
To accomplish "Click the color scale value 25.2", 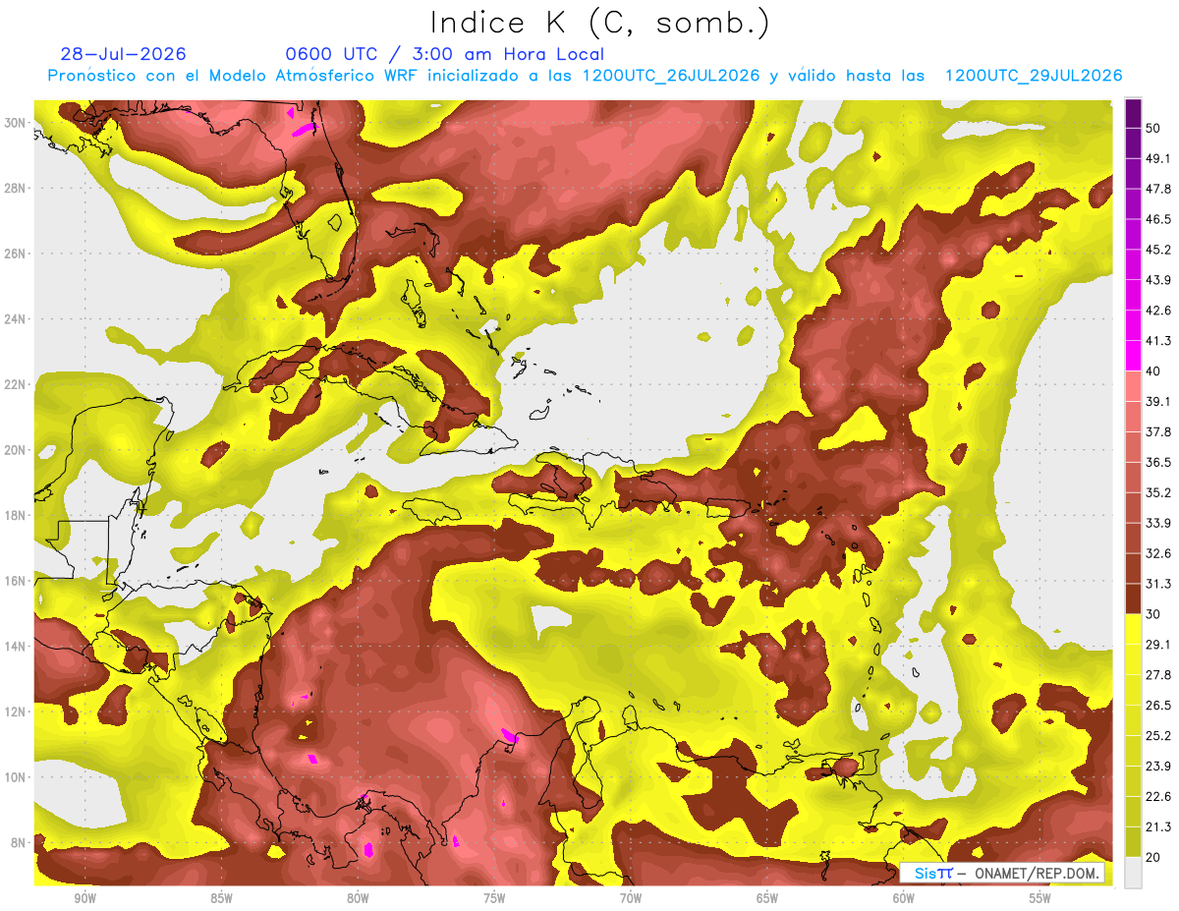I will click(1157, 736).
